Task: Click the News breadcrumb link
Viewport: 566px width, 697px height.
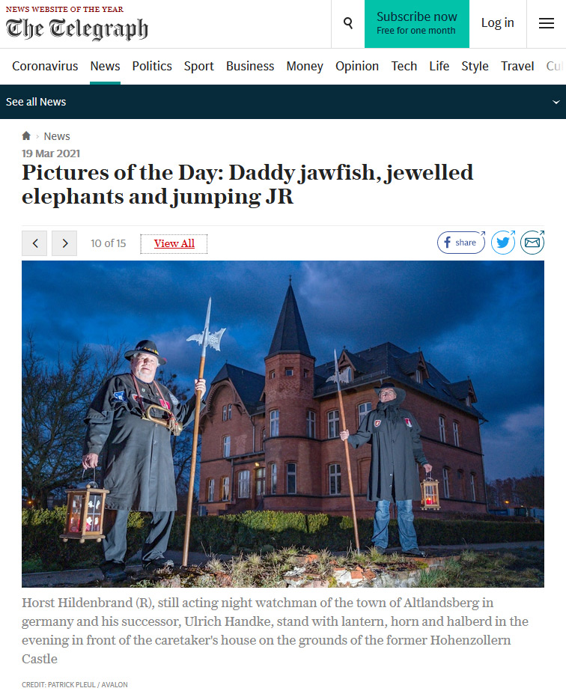Action: point(57,136)
